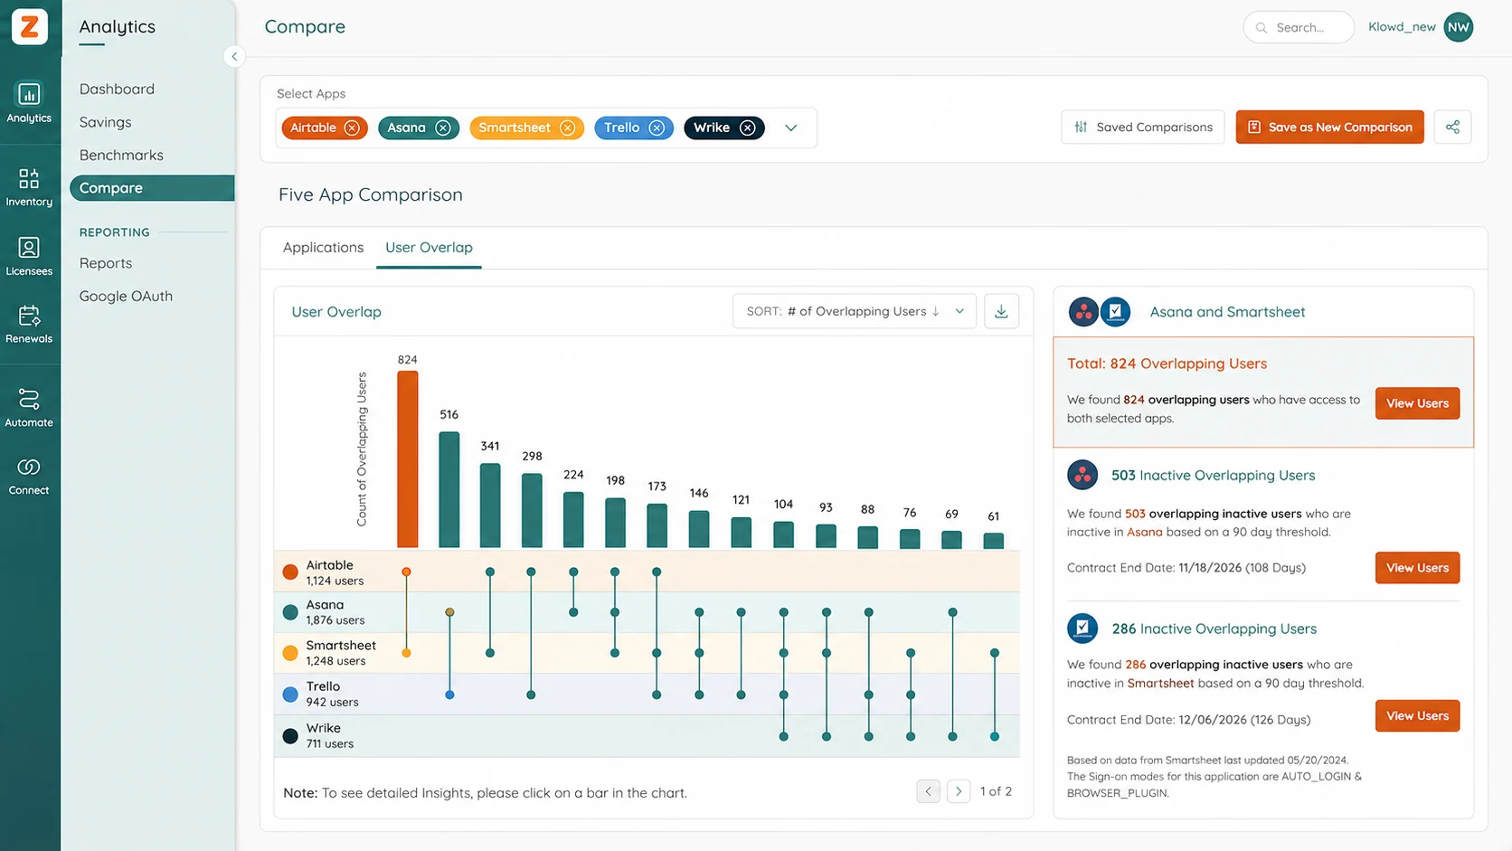Viewport: 1512px width, 851px height.
Task: Select Compare in the sidebar
Action: pos(152,188)
